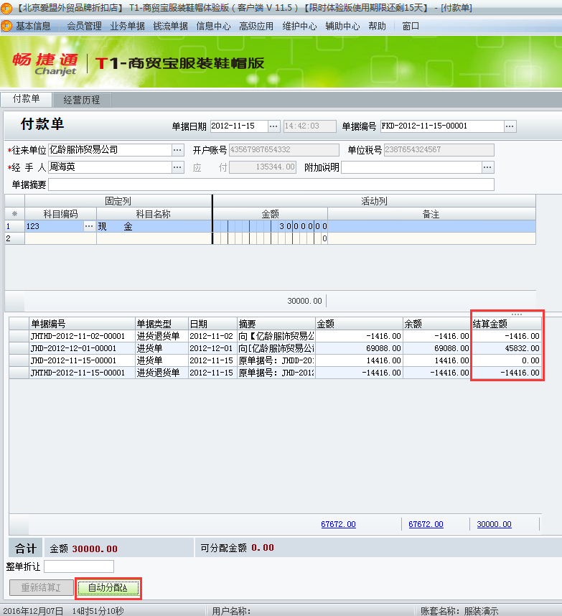Viewport: 562px width, 616px height.
Task: Click the 余额 cell showing 69088.00
Action: pyautogui.click(x=436, y=348)
